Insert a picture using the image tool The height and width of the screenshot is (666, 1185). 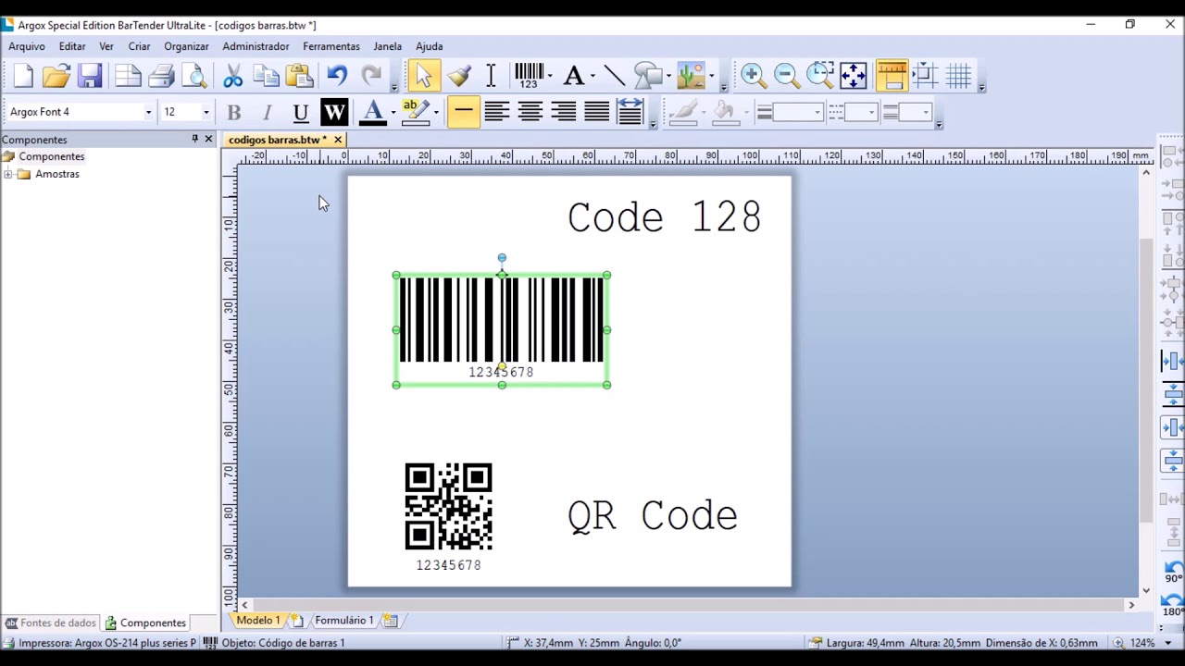point(691,76)
